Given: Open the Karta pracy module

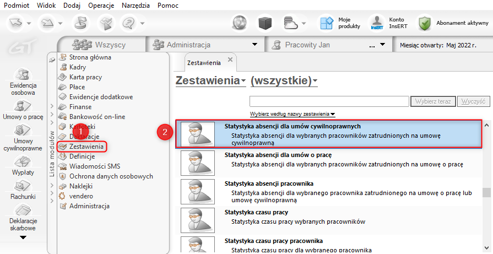Looking at the screenshot, I should tap(80, 77).
